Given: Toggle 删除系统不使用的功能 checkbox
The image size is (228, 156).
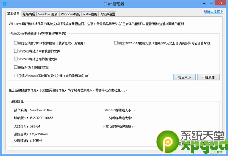Looking at the screenshot, I should point(16,67).
